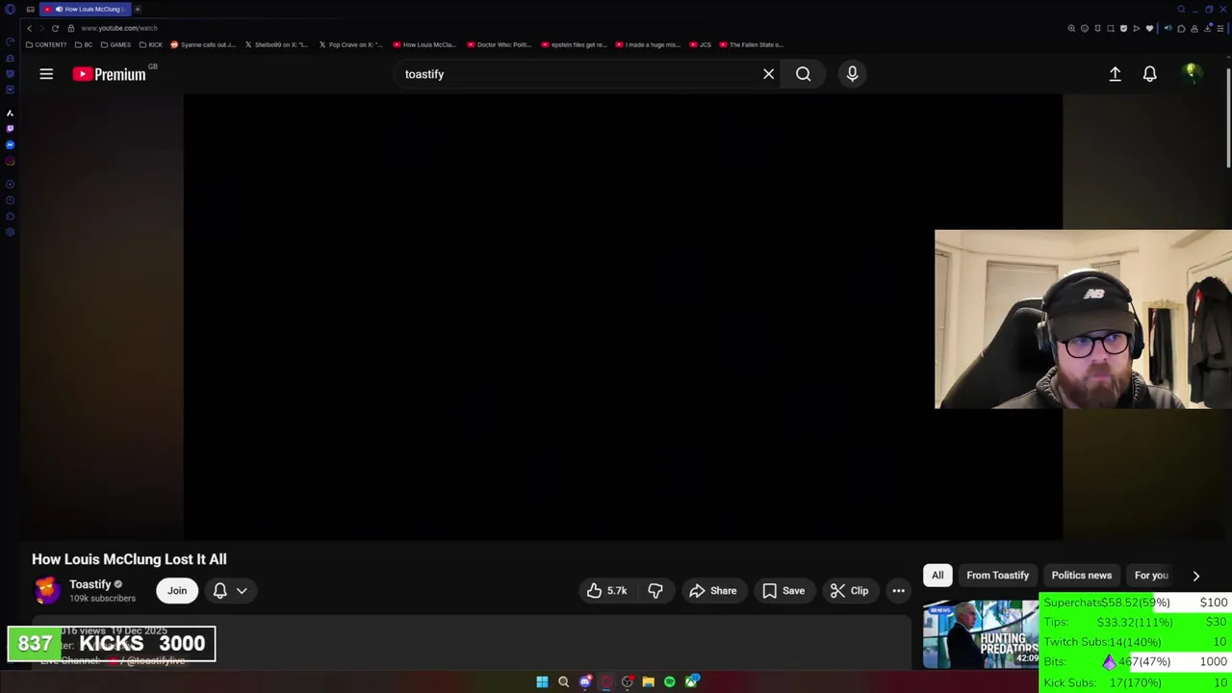The height and width of the screenshot is (693, 1232).
Task: Click the black video player area
Action: coord(623,318)
